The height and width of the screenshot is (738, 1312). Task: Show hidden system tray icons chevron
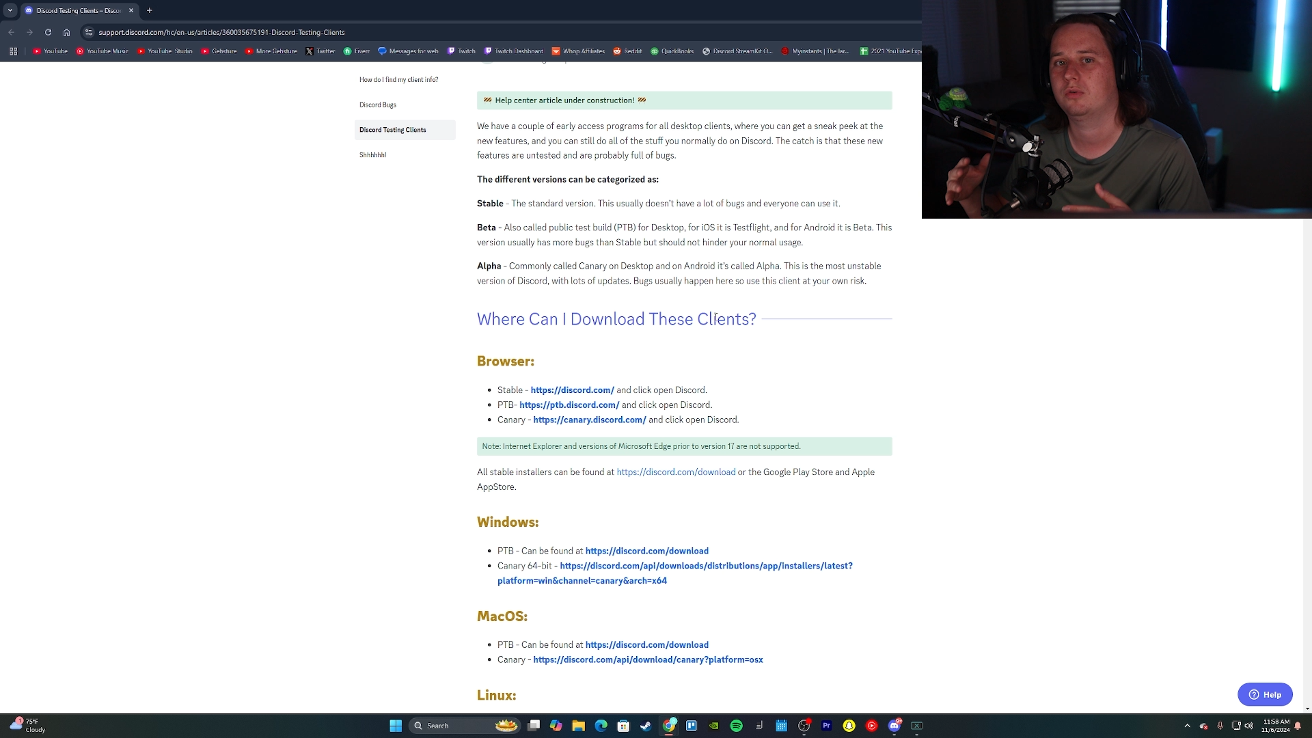1187,726
